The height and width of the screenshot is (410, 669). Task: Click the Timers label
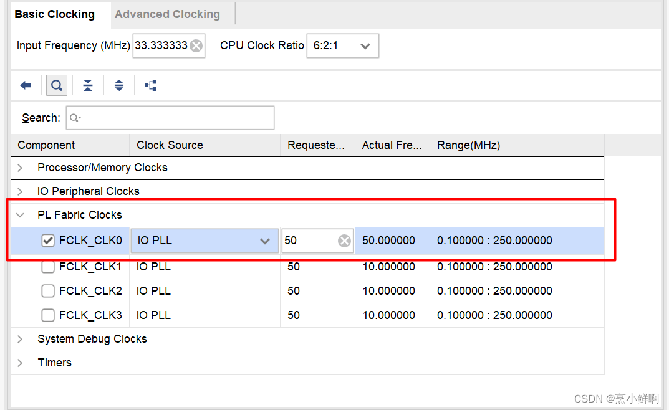point(55,363)
